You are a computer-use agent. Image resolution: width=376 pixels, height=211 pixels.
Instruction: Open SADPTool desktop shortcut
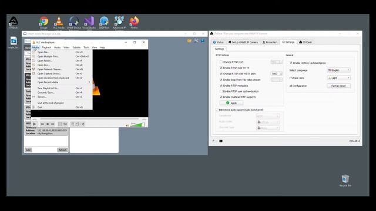click(x=104, y=23)
